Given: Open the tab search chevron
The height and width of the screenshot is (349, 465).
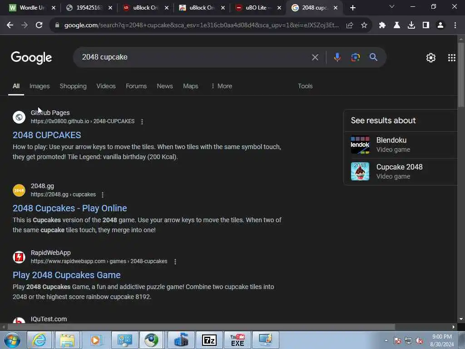Looking at the screenshot, I should [x=392, y=6].
